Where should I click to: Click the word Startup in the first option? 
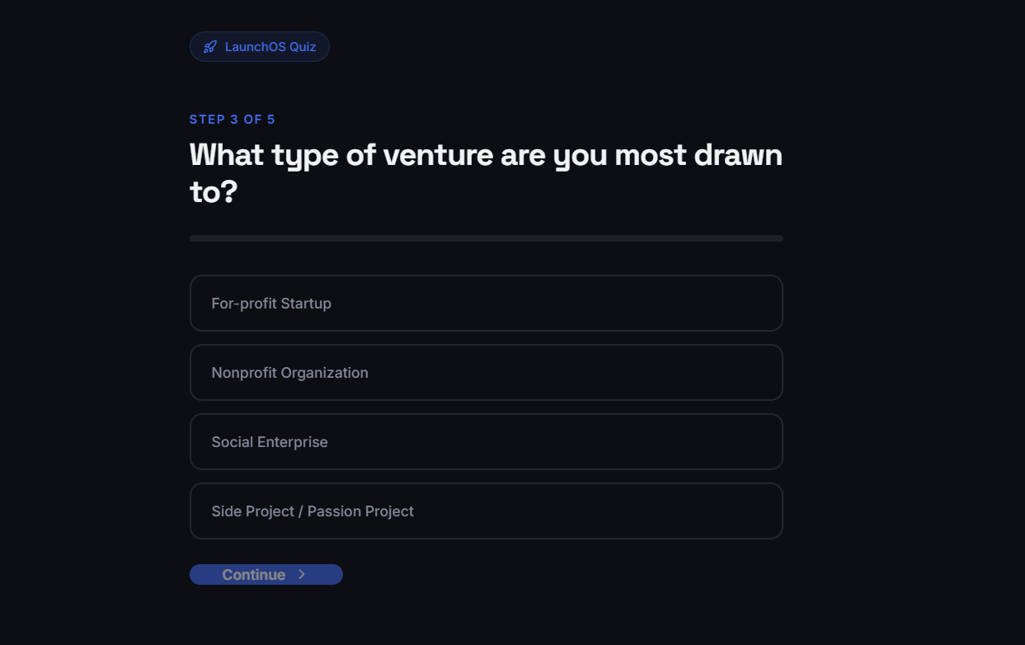coord(306,304)
